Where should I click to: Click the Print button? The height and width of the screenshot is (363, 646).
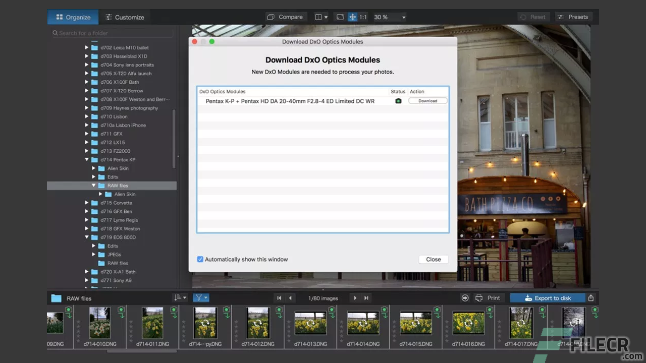tap(488, 298)
